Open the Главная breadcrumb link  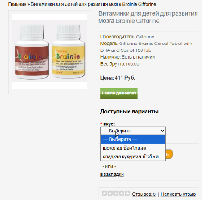tap(17, 4)
